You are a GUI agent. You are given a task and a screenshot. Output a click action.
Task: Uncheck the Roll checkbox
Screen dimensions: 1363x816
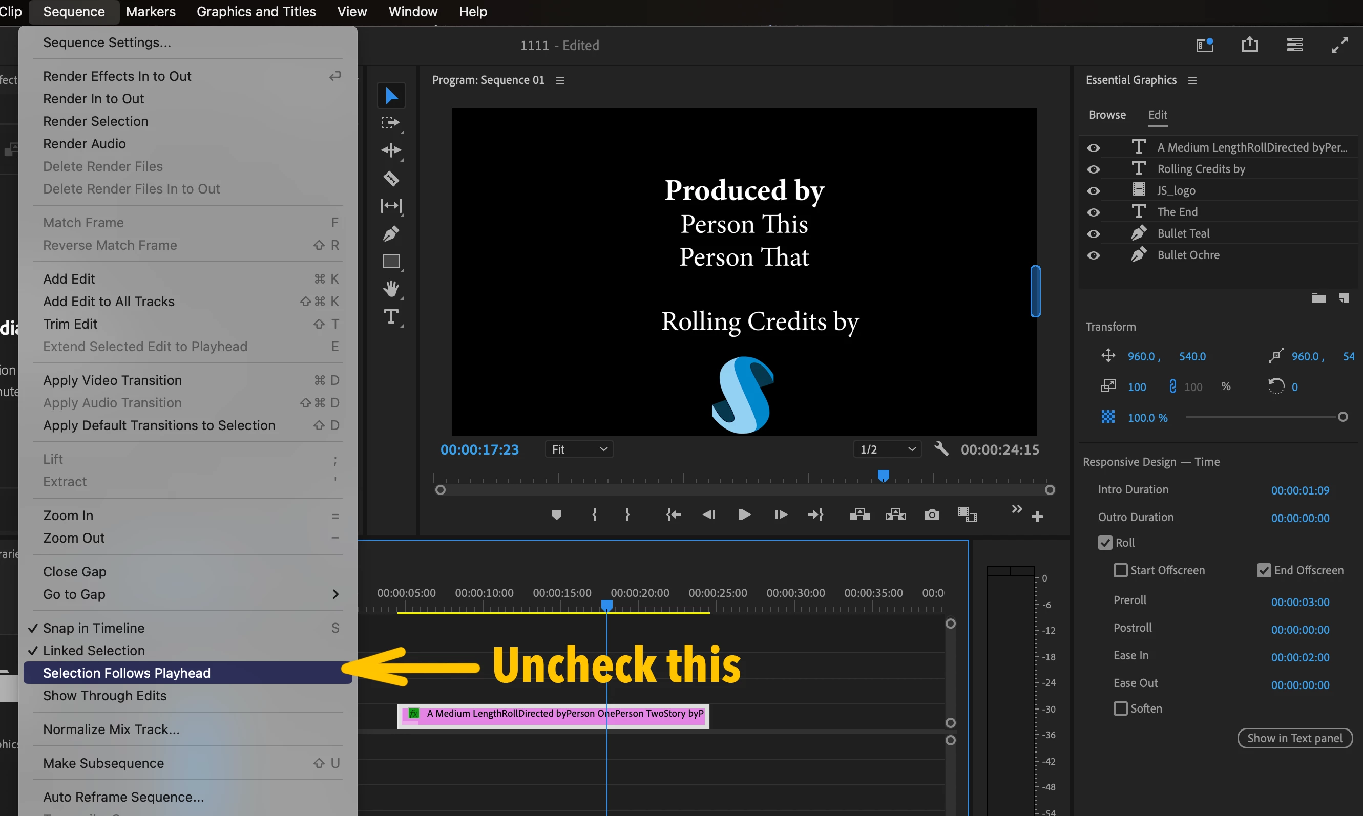1104,543
